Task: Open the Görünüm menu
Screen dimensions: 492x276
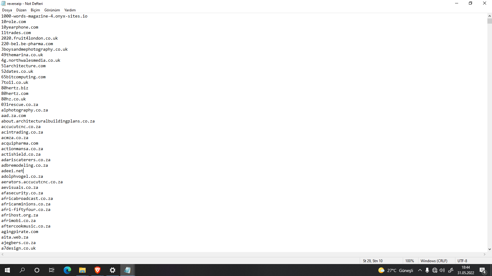Action: (x=52, y=10)
